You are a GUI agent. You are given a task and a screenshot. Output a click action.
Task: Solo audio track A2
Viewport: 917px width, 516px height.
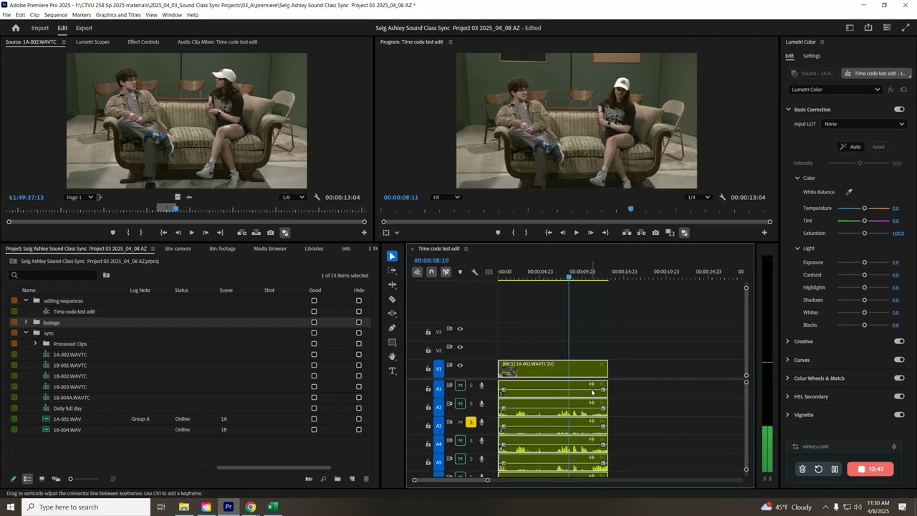pos(471,404)
